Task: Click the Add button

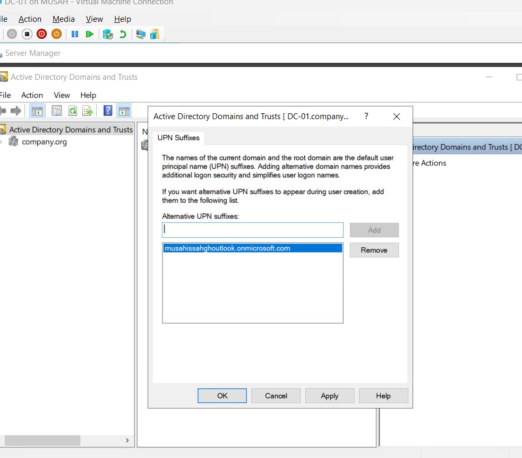Action: click(374, 230)
